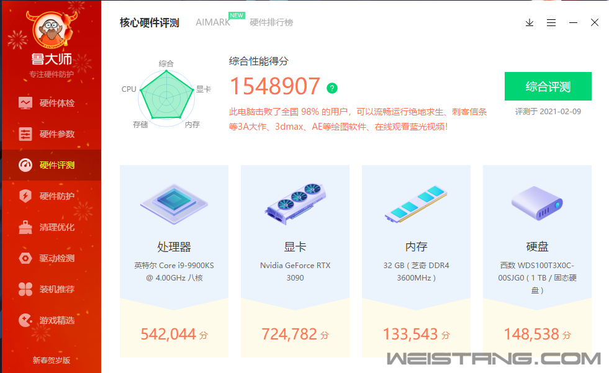Switch to the 硬件排行榜 tab
Screen dimensions: 609x373
(271, 22)
